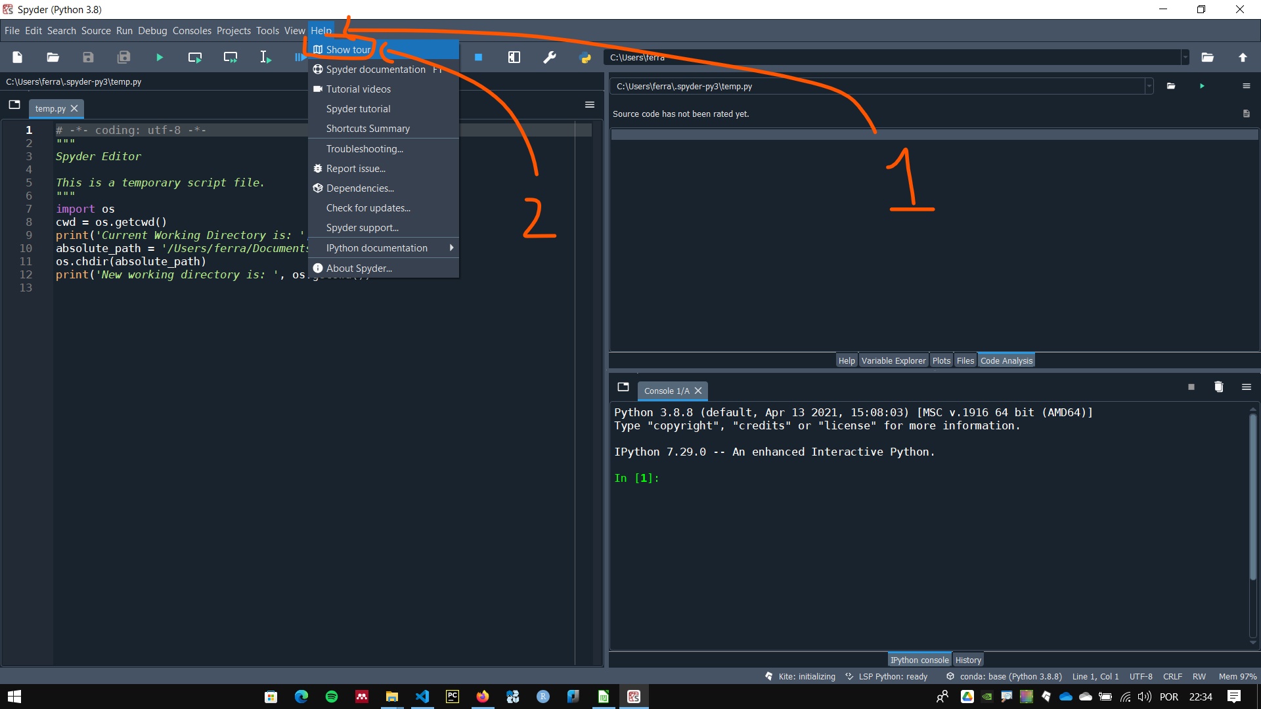This screenshot has height=709, width=1261.
Task: Run file with green play icon
Action: (x=160, y=58)
